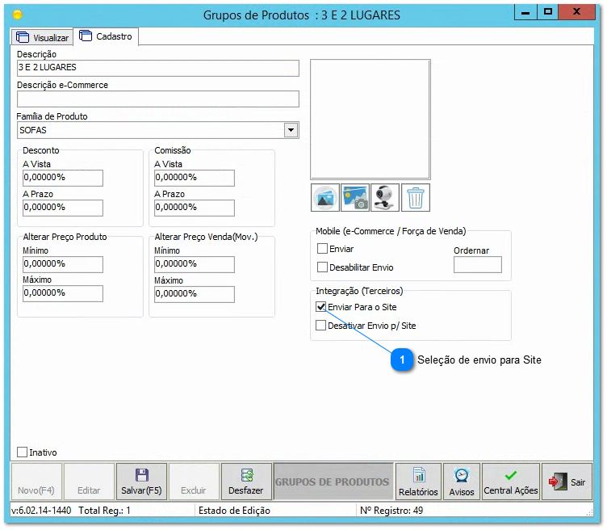Viewport: 607px width, 530px height.
Task: Save the record with Salvar(F5)
Action: [141, 482]
